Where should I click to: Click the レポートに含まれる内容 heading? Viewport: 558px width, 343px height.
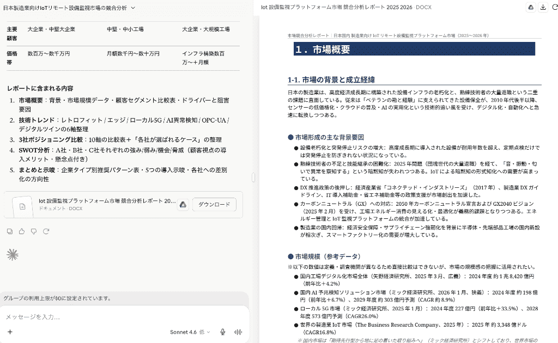click(x=40, y=88)
